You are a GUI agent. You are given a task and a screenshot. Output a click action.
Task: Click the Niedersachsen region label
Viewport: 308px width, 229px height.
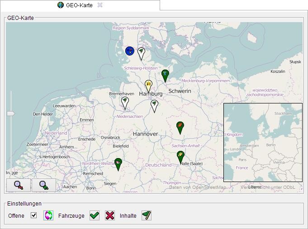[x=130, y=117]
